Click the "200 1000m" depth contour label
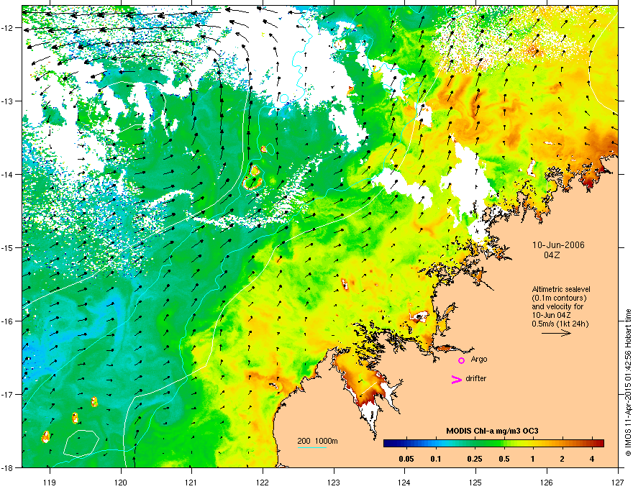This screenshot has width=633, height=489. pyautogui.click(x=317, y=441)
